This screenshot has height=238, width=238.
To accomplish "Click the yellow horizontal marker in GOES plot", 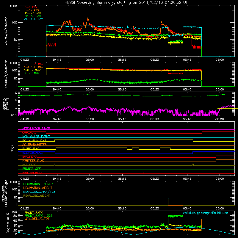I will pyautogui.click(x=228, y=108).
